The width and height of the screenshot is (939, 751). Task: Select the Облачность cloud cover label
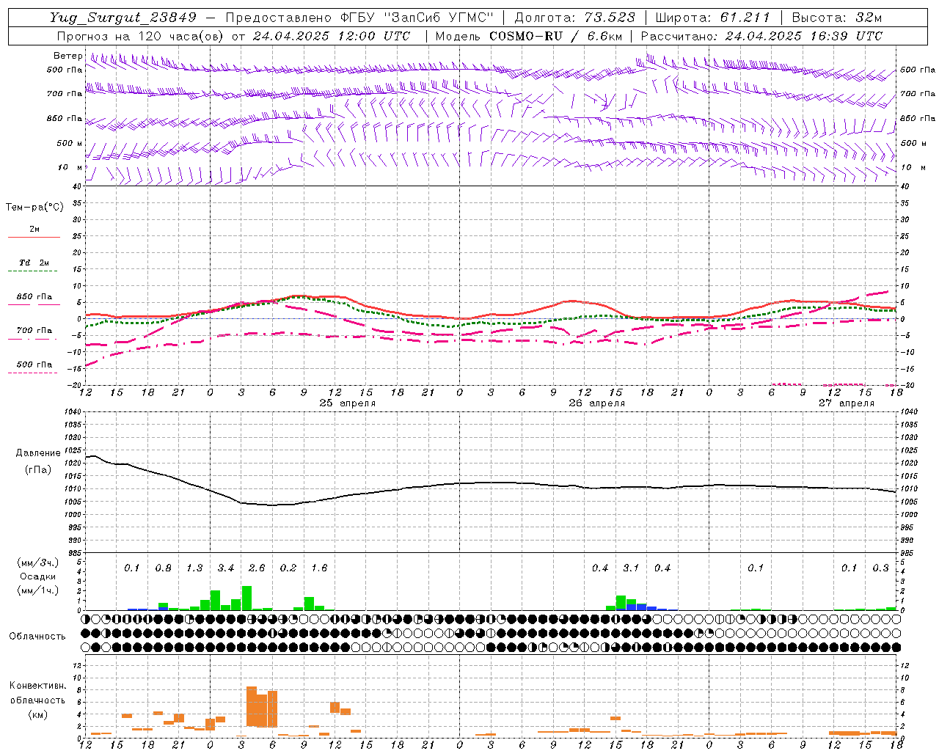click(x=37, y=637)
